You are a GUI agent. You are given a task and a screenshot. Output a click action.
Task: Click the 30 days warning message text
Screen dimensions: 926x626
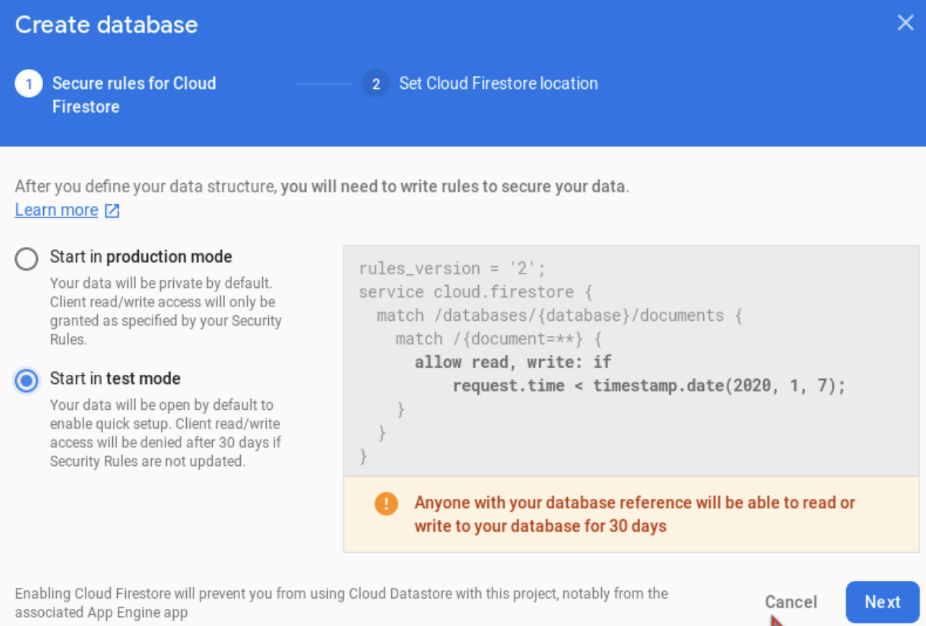click(635, 514)
